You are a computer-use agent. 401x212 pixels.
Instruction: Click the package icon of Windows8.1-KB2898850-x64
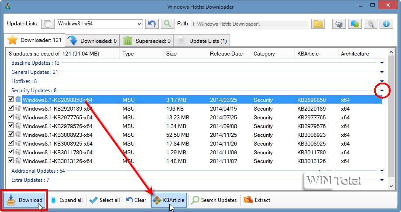[x=18, y=99]
